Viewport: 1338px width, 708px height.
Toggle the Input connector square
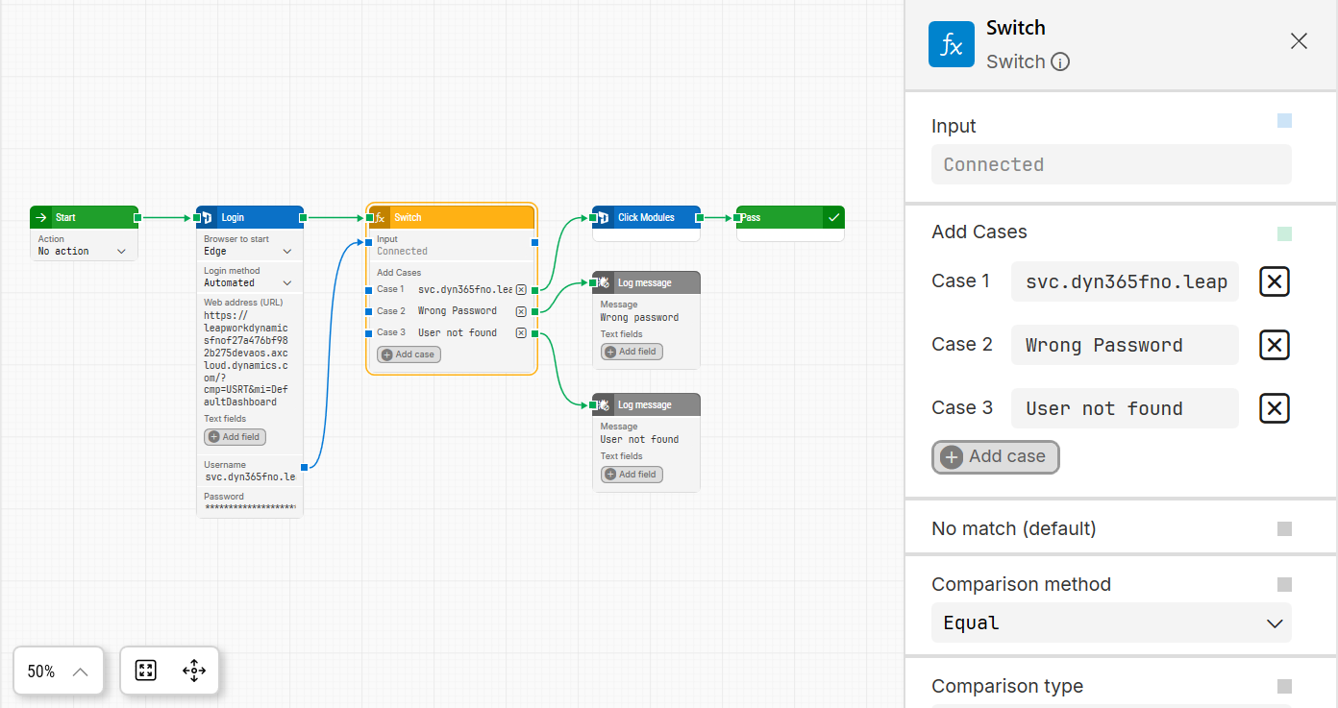pos(1284,121)
